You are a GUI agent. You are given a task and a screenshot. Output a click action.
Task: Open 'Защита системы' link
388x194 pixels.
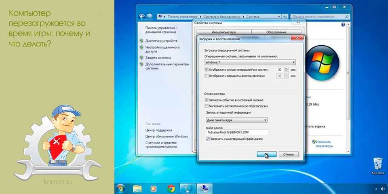click(x=158, y=58)
